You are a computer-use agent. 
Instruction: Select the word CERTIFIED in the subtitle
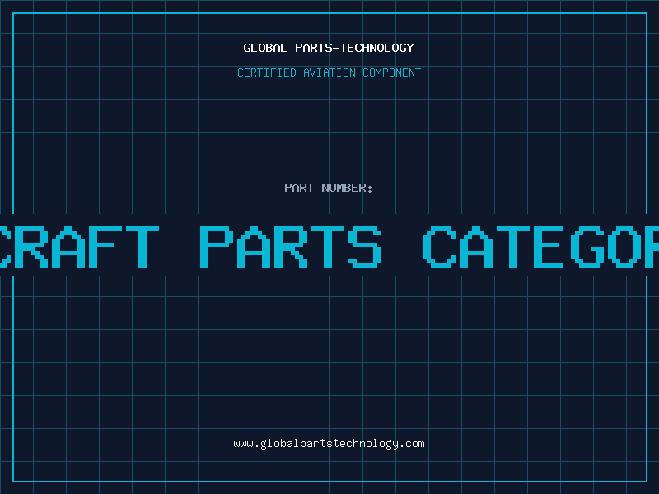click(267, 72)
